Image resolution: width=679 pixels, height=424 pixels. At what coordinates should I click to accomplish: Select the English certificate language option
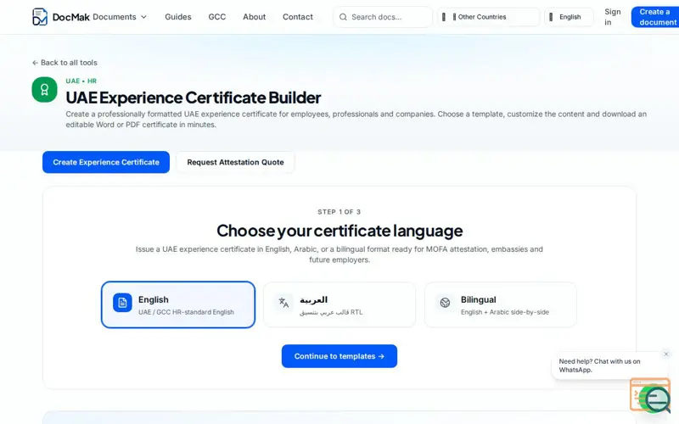[178, 304]
